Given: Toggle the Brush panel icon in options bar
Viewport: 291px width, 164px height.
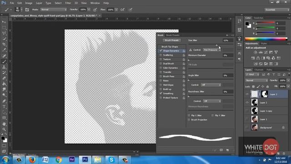Looking at the screenshot, I should click(27, 10).
